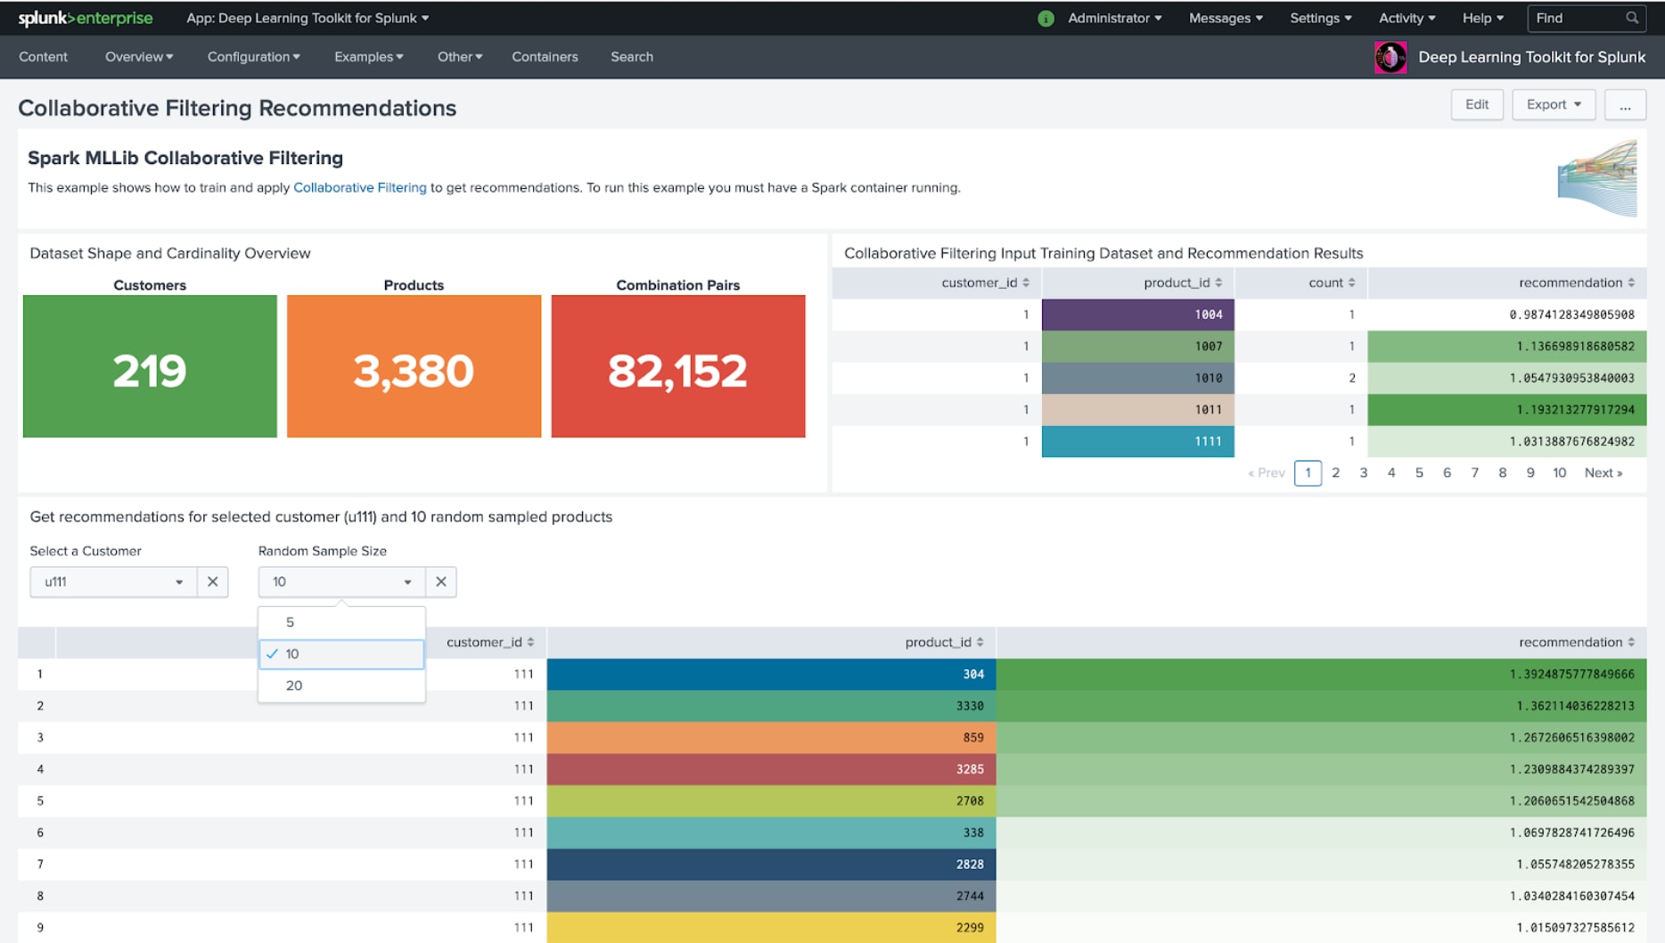Sort bottom table by customer_id
The height and width of the screenshot is (943, 1665).
click(x=490, y=642)
